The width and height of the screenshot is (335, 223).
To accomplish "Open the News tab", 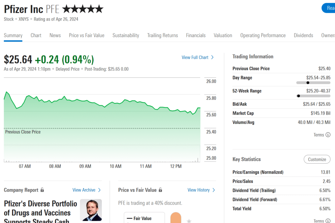I will [55, 35].
